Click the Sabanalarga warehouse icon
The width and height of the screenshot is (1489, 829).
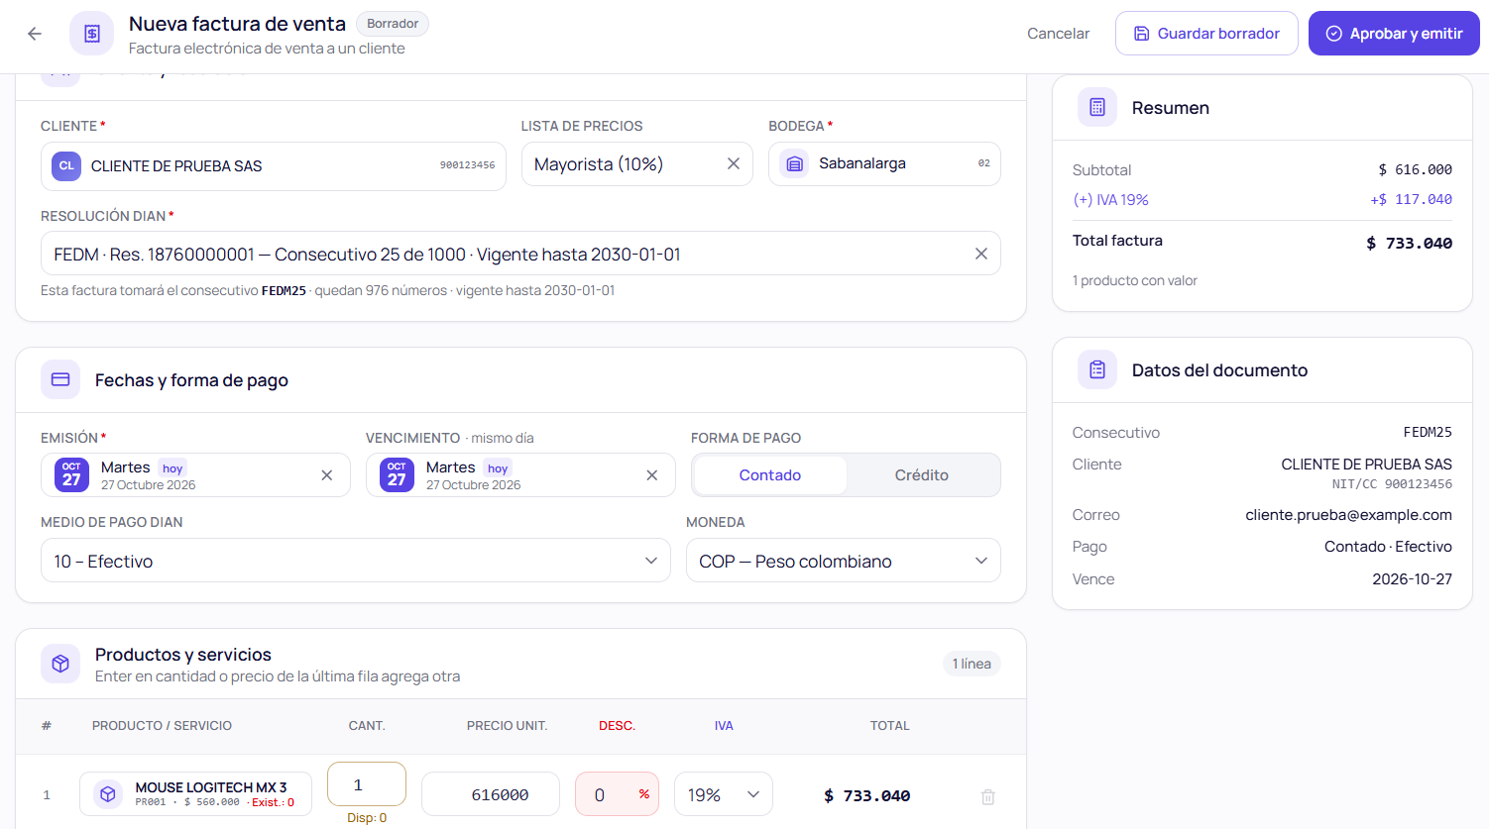click(794, 163)
